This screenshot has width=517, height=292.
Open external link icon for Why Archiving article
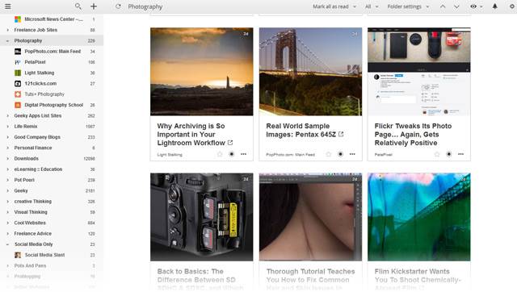(x=230, y=143)
